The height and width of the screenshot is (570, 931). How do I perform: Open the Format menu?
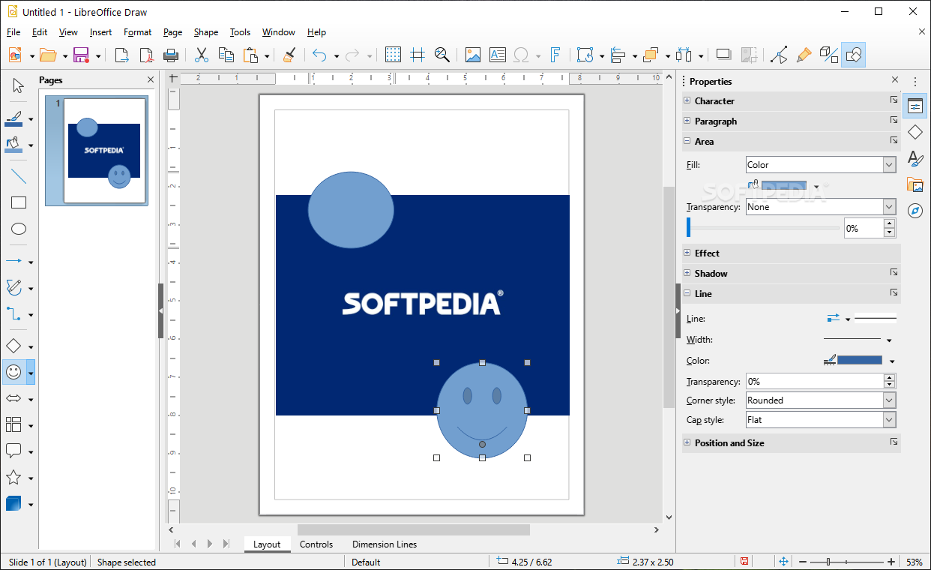pyautogui.click(x=138, y=32)
